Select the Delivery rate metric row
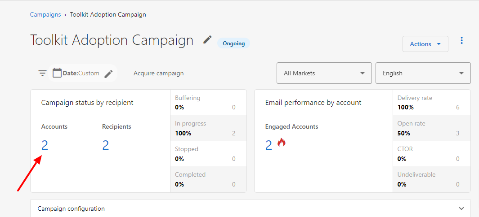Screen dimensions: 479x217 coord(432,103)
